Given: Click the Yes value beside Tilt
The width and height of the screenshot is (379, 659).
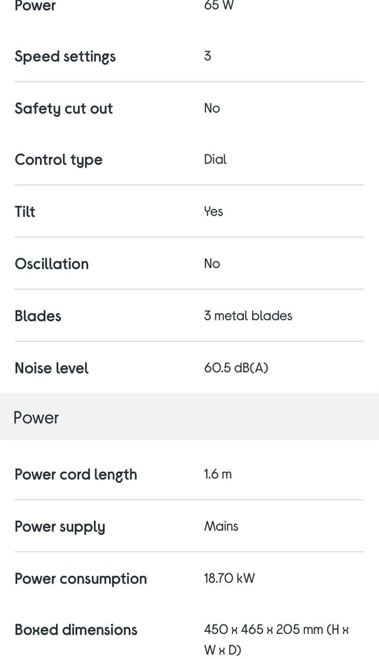Looking at the screenshot, I should click(214, 211).
